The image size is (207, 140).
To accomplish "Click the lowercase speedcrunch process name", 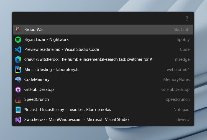I will tap(178, 99).
